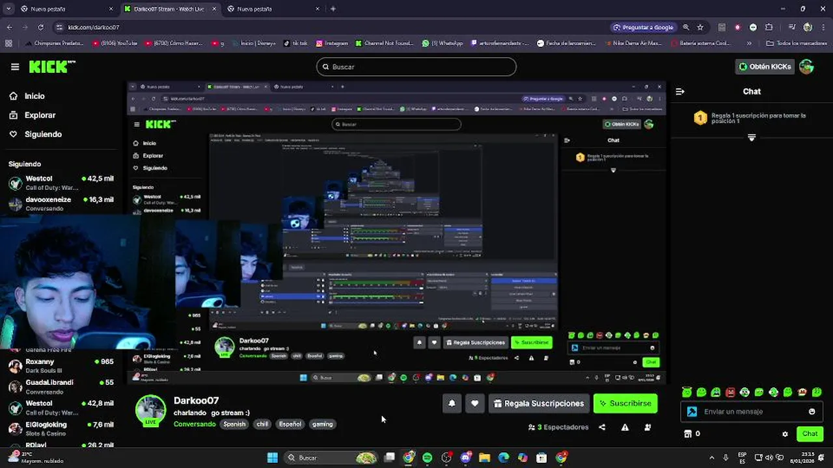The height and width of the screenshot is (468, 833).
Task: Bookmark the page with the star icon
Action: pyautogui.click(x=700, y=27)
